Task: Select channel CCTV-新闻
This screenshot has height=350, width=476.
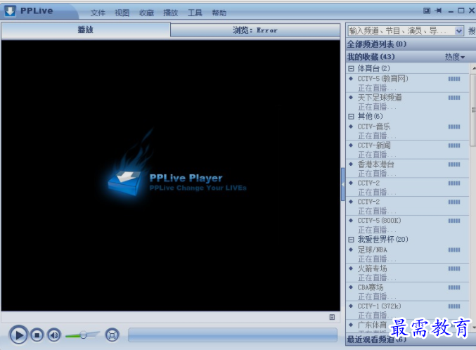Action: pos(373,145)
